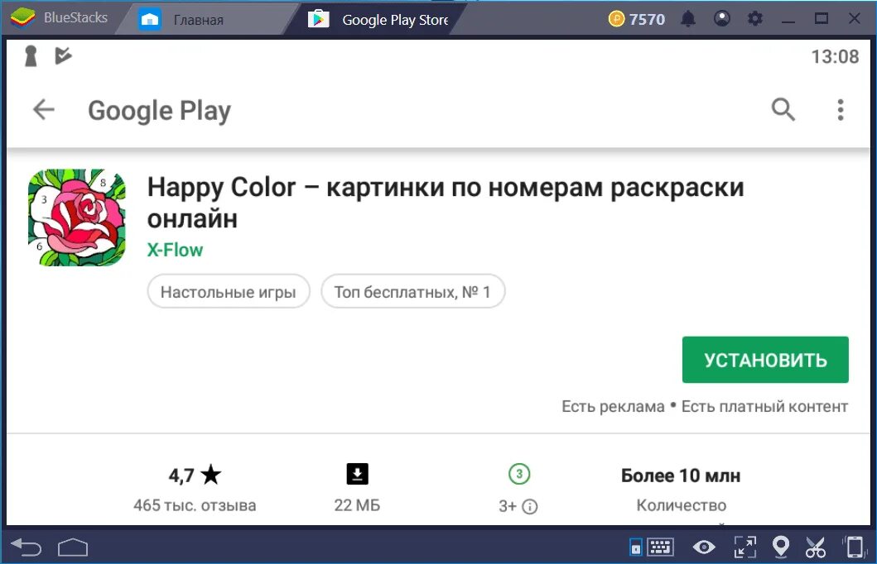Screen dimensions: 877x564
Task: Toggle the eye overlay visibility icon
Action: 704,547
